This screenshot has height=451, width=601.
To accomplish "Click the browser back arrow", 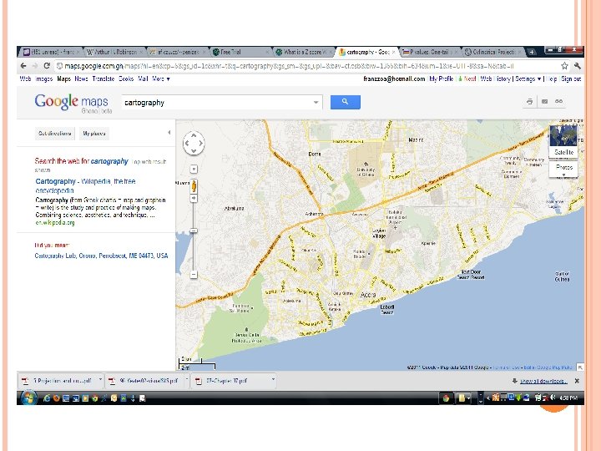I will tap(23, 66).
